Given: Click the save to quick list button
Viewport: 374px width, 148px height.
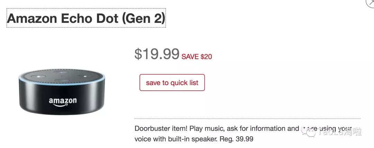Looking at the screenshot, I should (x=172, y=83).
